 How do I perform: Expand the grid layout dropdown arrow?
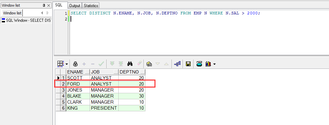67,64
